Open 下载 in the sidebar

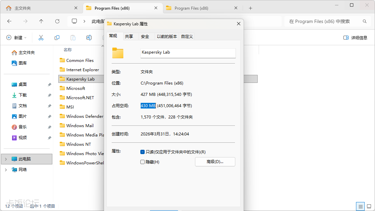(x=19, y=95)
